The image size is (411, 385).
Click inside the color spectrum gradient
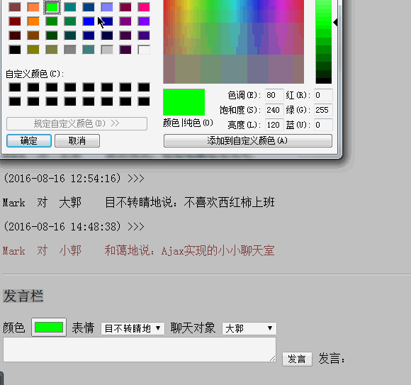tap(234, 42)
